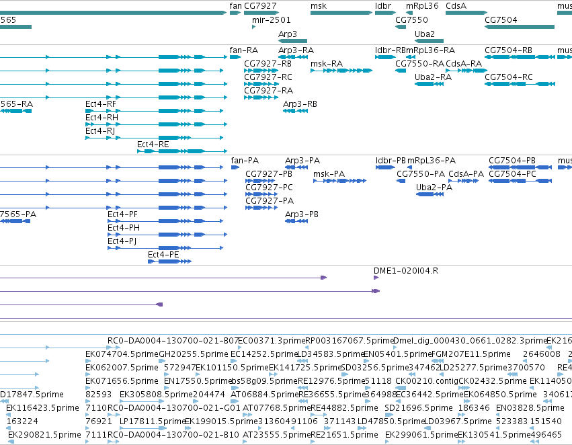Click the Ect4-RJ transcript label
The image size is (572, 445).
100,130
